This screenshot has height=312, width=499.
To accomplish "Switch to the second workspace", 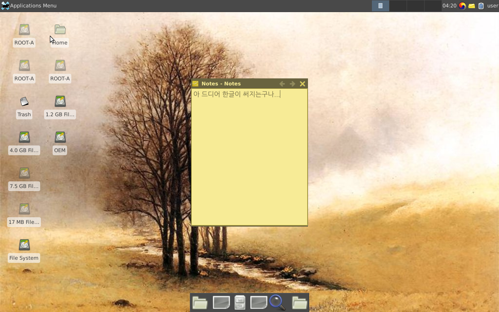I will (x=398, y=5).
